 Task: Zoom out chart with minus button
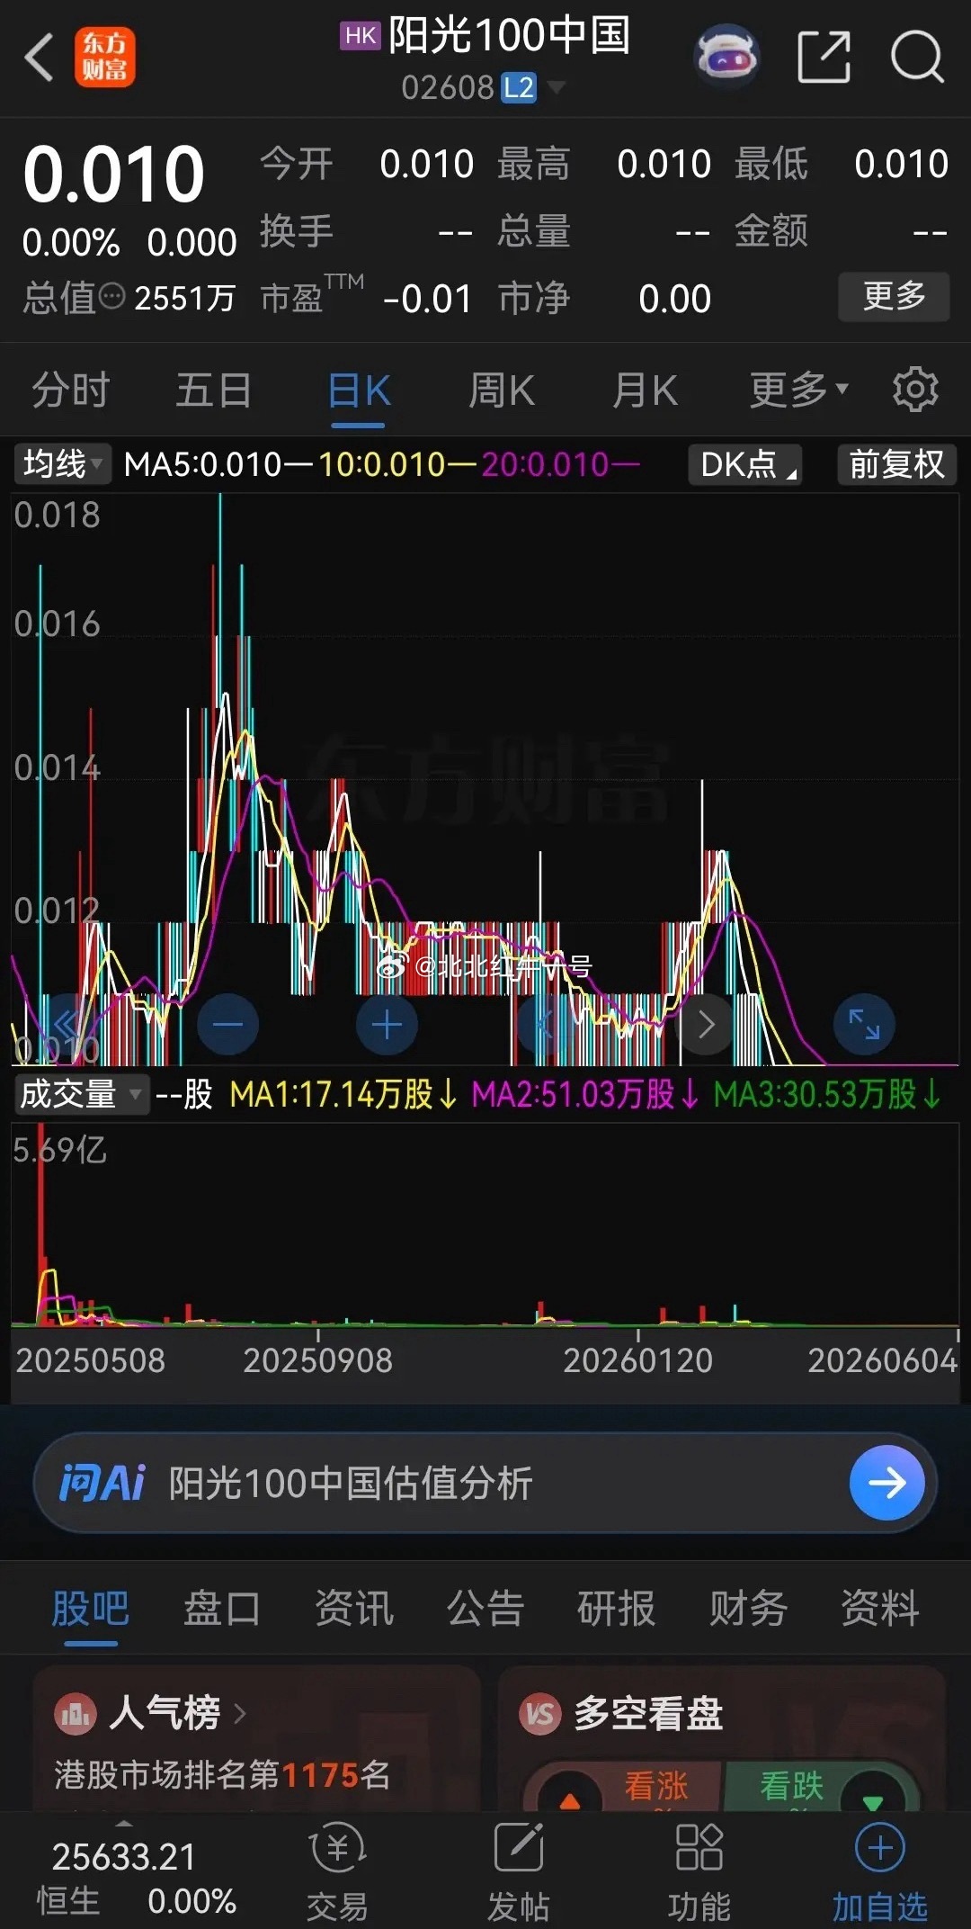[227, 1024]
